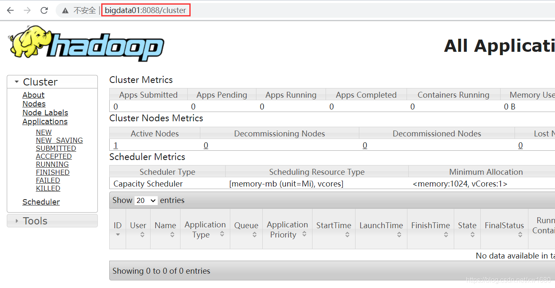Open the Node Labels link
The height and width of the screenshot is (288, 555).
(x=45, y=113)
